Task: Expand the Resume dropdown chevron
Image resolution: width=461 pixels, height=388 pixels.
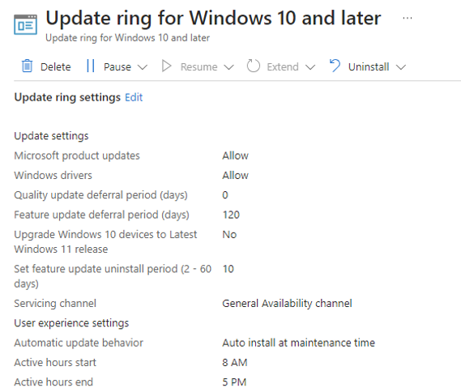Action: tap(228, 67)
